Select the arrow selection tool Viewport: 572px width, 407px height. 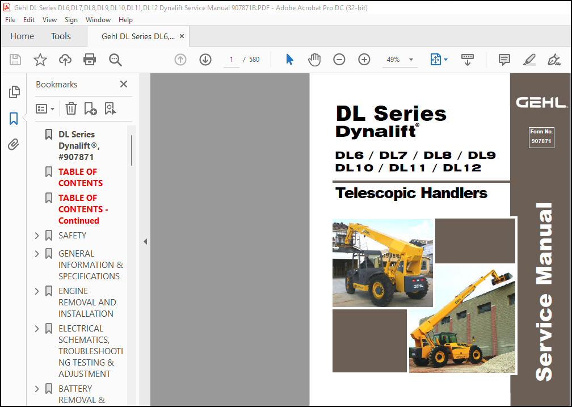(289, 60)
